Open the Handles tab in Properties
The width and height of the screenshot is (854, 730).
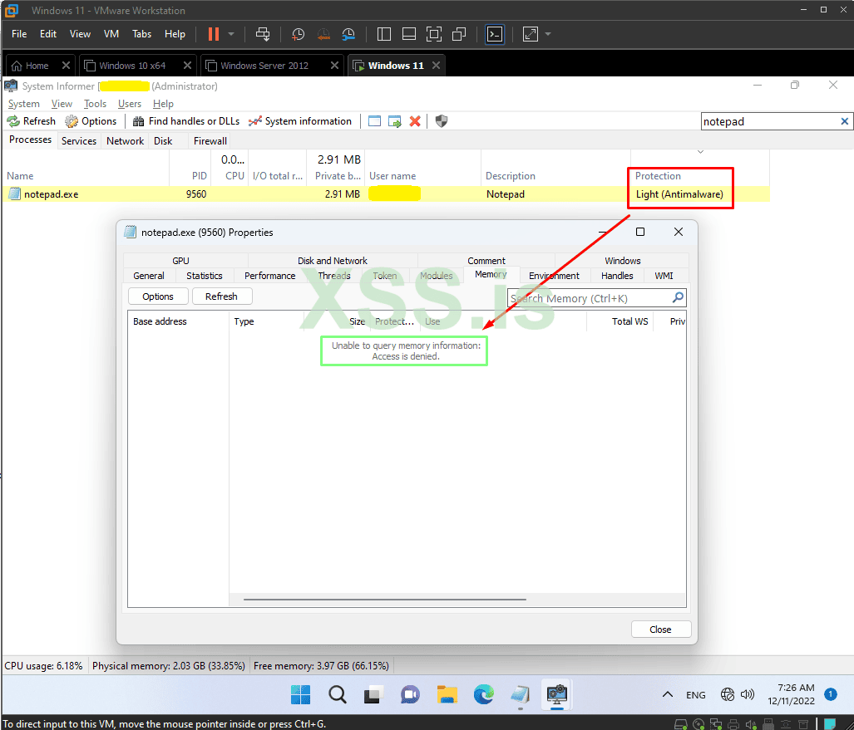617,276
